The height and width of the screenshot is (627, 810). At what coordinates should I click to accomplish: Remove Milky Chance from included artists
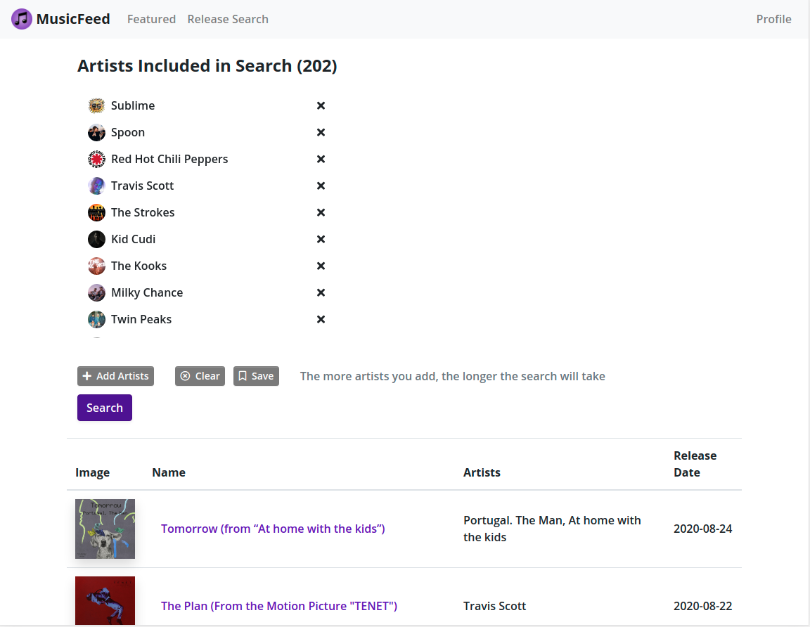pos(321,292)
